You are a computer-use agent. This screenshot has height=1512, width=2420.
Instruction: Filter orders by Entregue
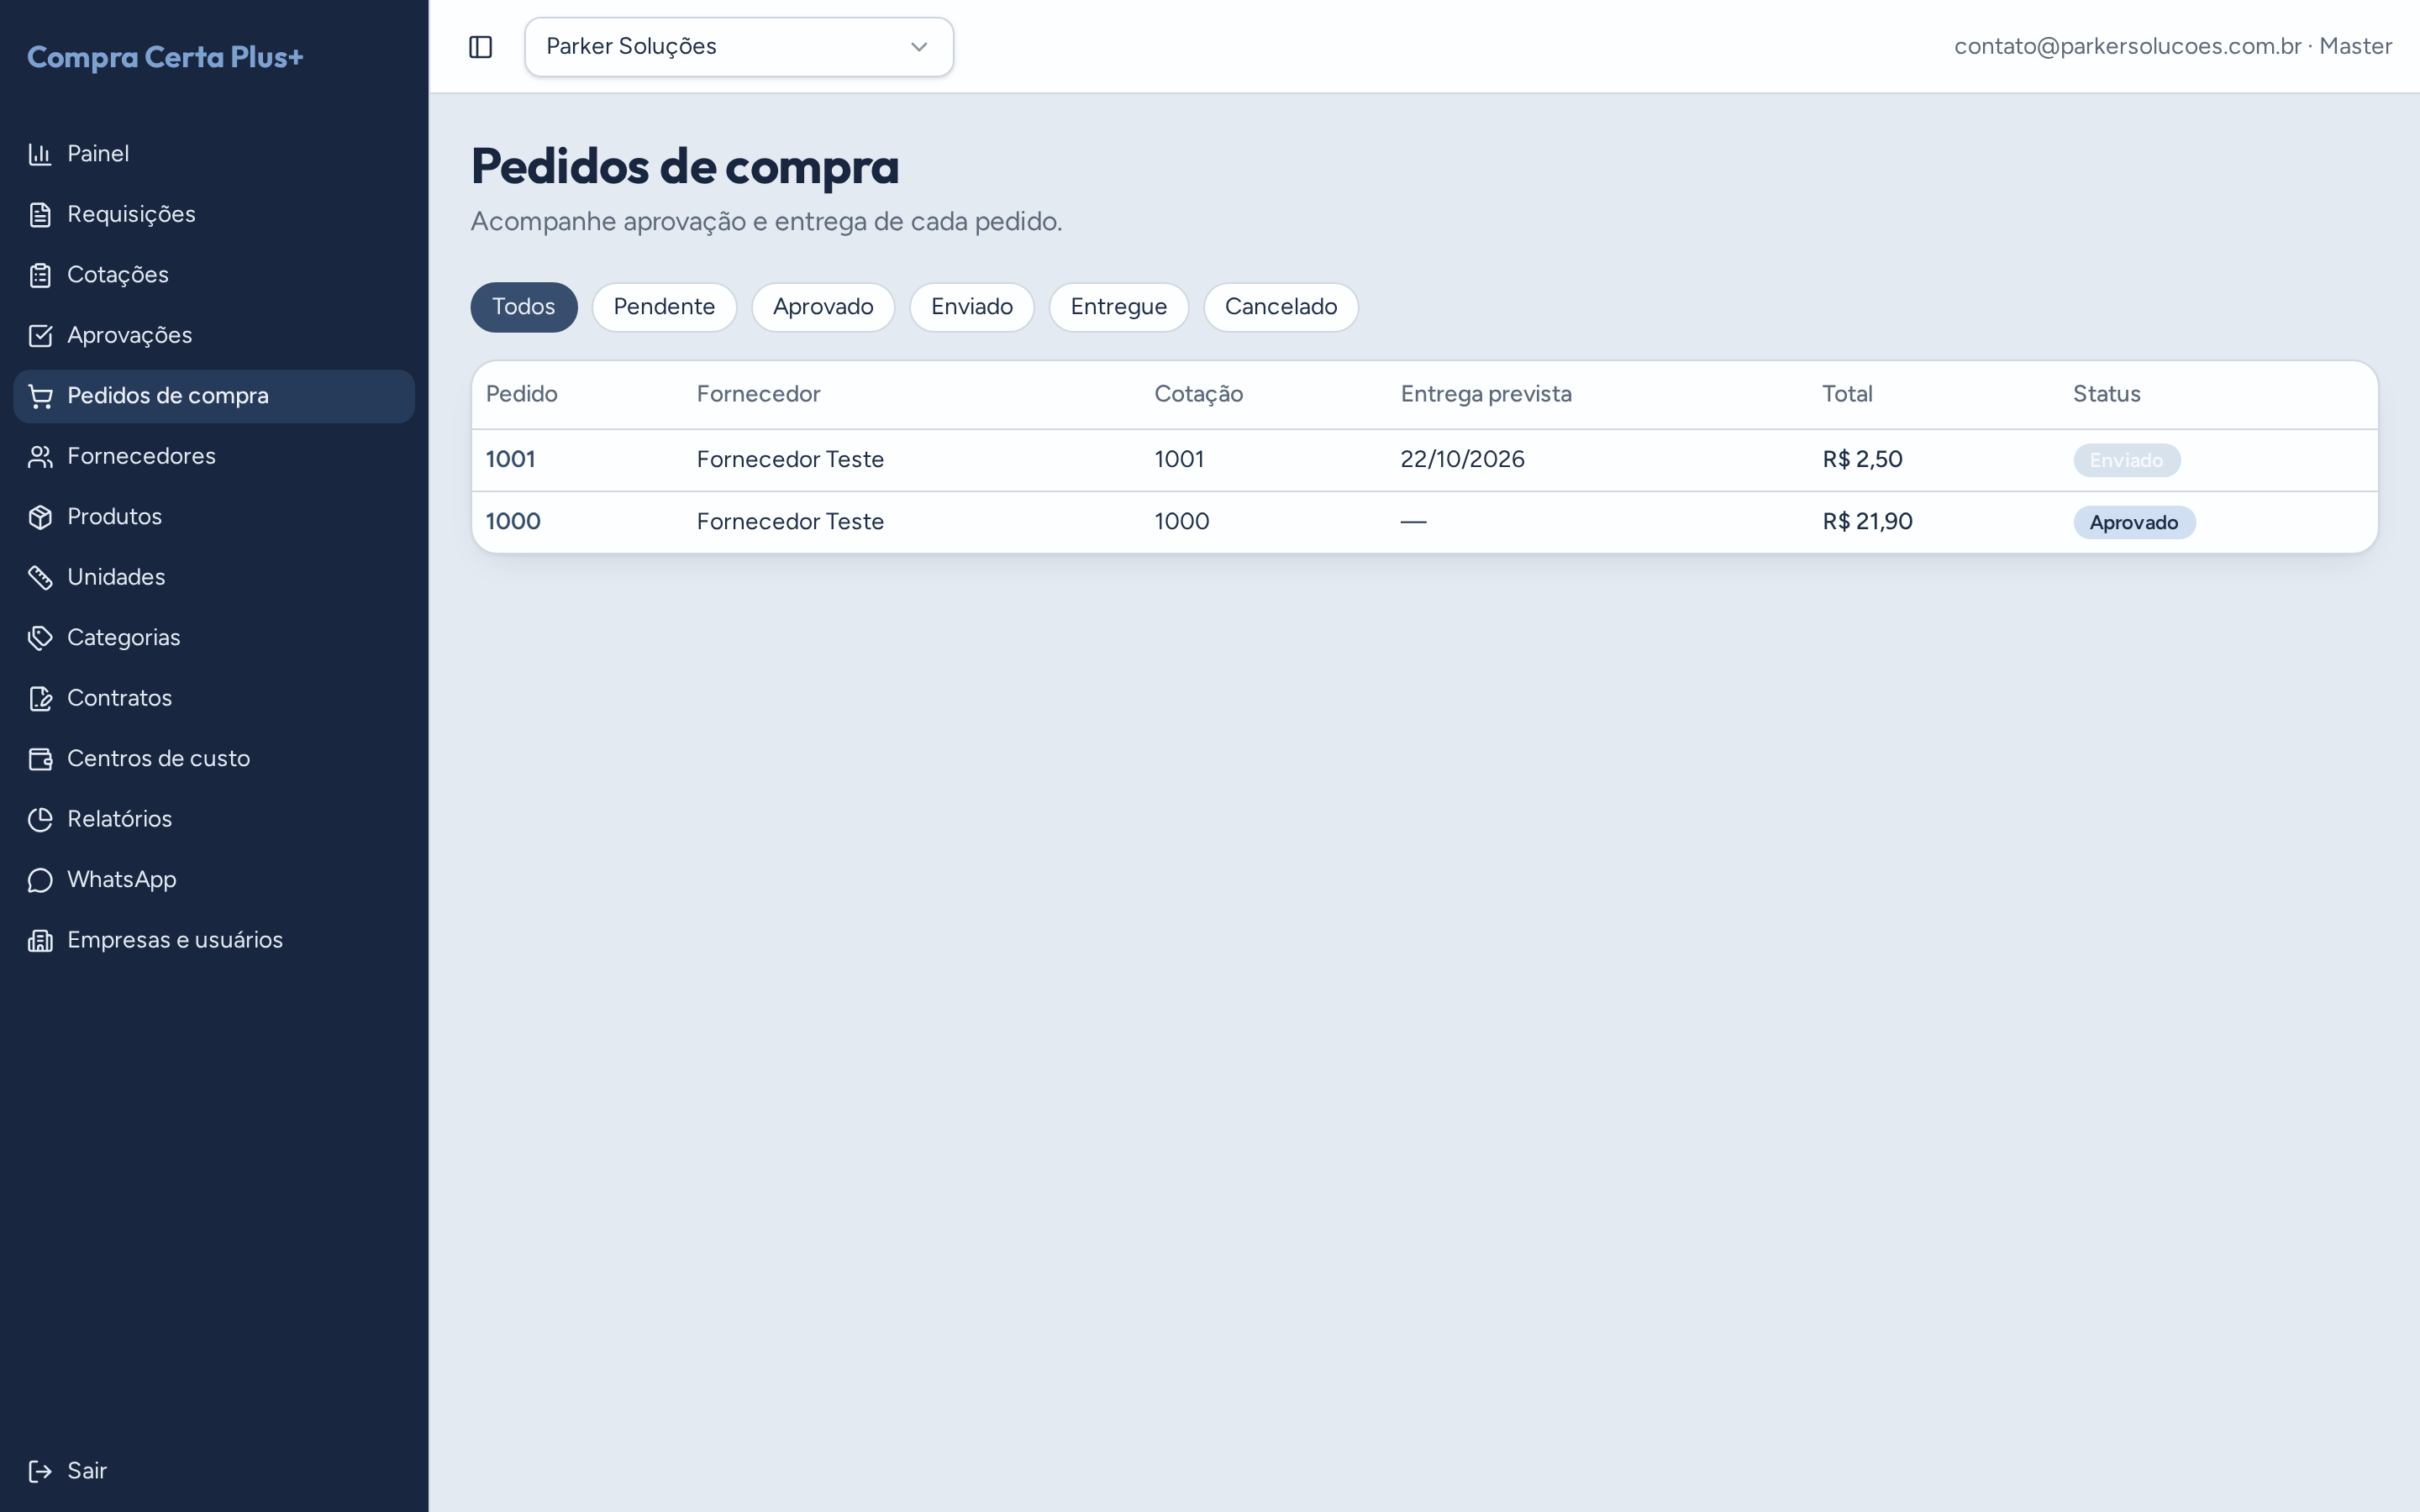(x=1119, y=307)
